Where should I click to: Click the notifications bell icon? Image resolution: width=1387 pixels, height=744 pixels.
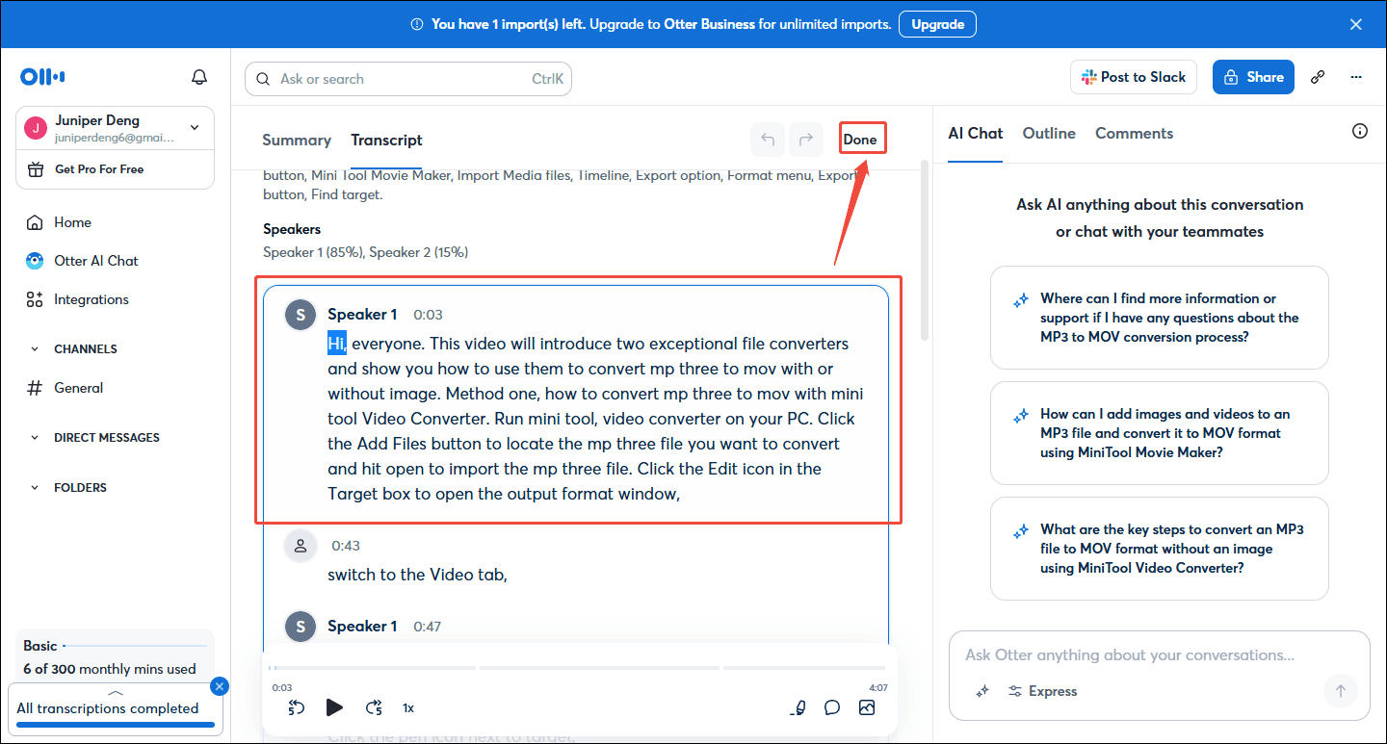(199, 77)
